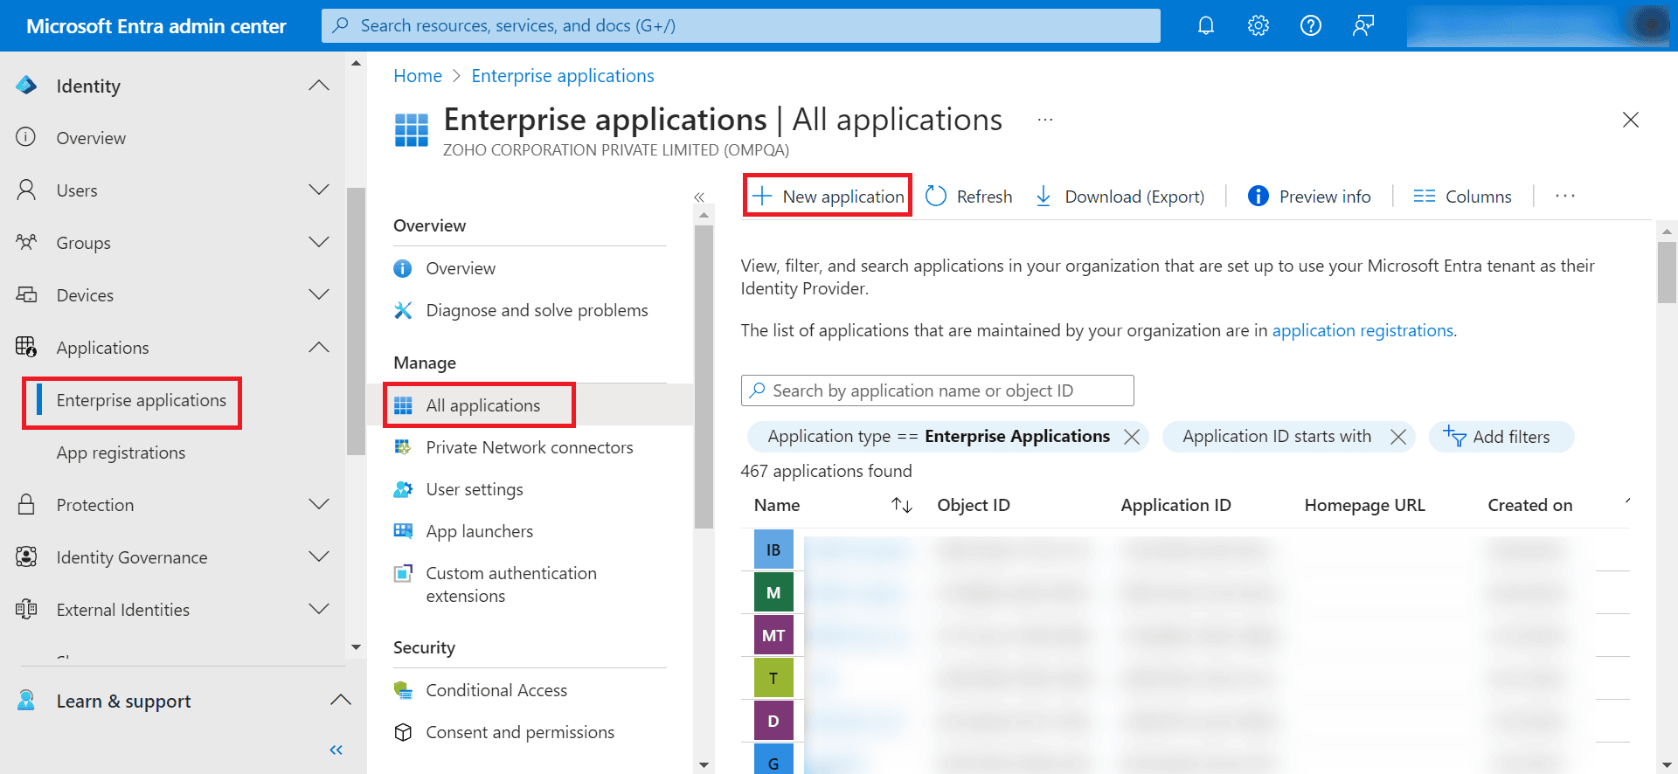Sort the list by Name column arrows
The image size is (1678, 774).
902,506
